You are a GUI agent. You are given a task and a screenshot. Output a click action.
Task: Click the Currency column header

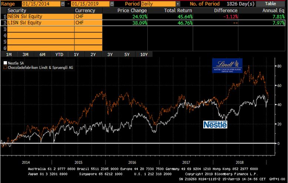[x=85, y=10]
